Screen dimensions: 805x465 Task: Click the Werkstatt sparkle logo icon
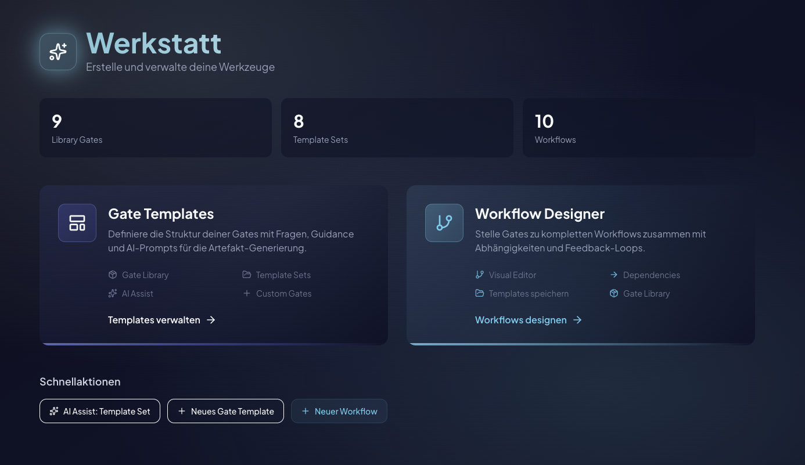[58, 52]
